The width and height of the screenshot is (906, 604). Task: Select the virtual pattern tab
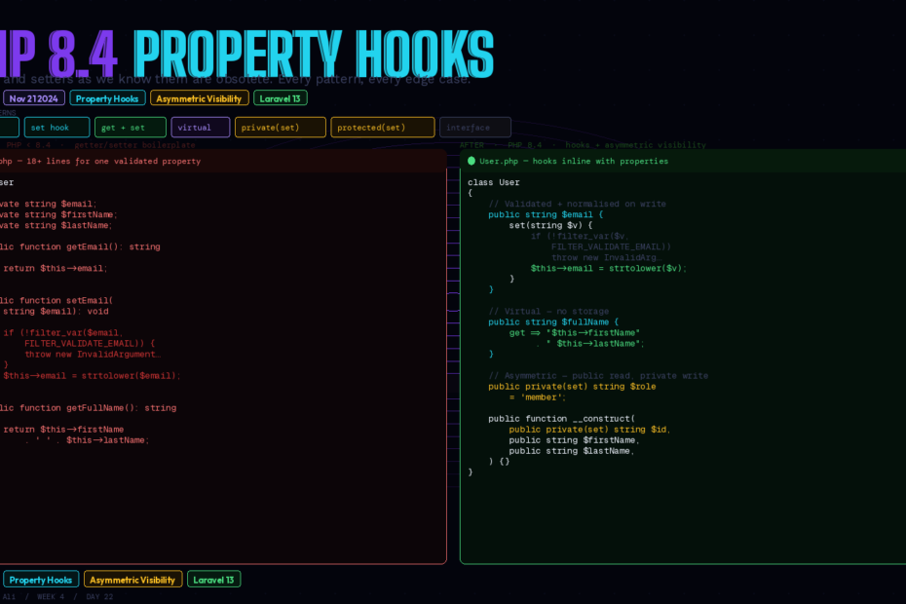[x=200, y=128]
